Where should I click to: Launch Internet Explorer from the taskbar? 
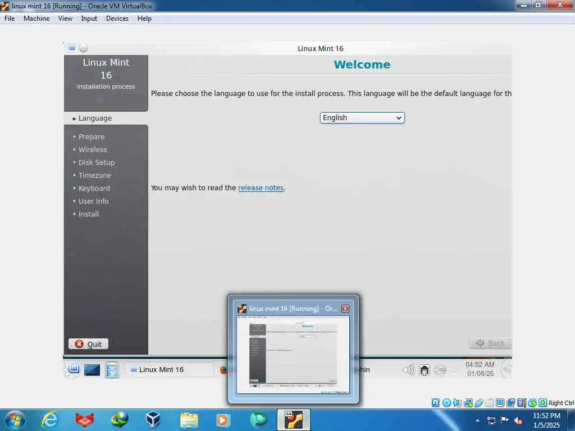(x=50, y=420)
